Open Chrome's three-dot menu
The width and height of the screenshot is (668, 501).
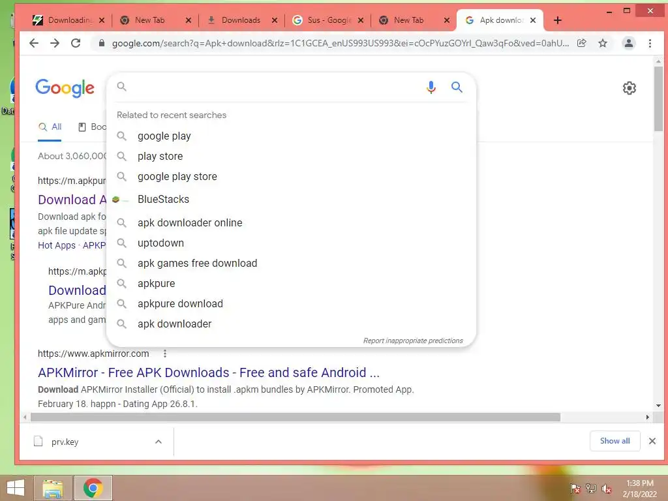[650, 43]
